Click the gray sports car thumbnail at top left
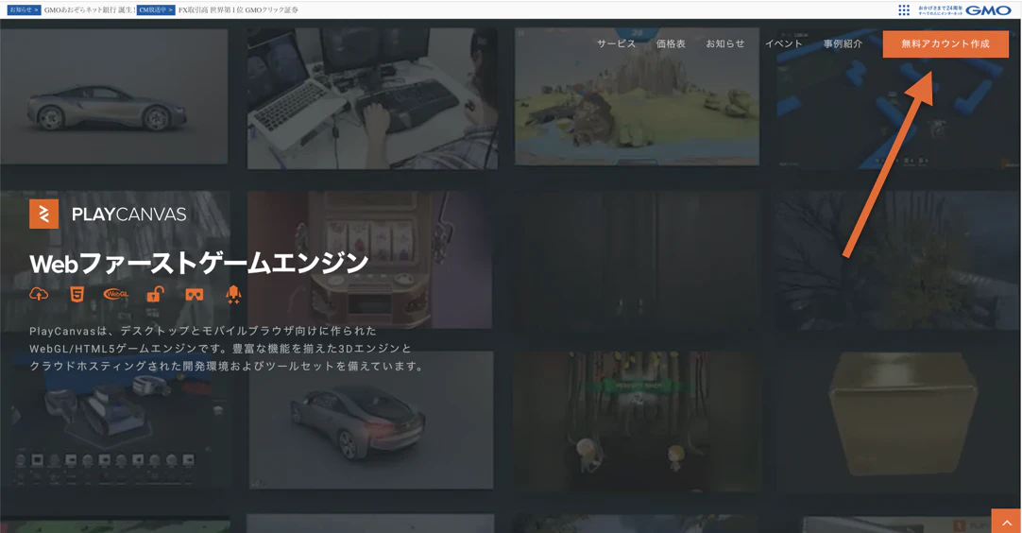The image size is (1022, 533). [114, 95]
